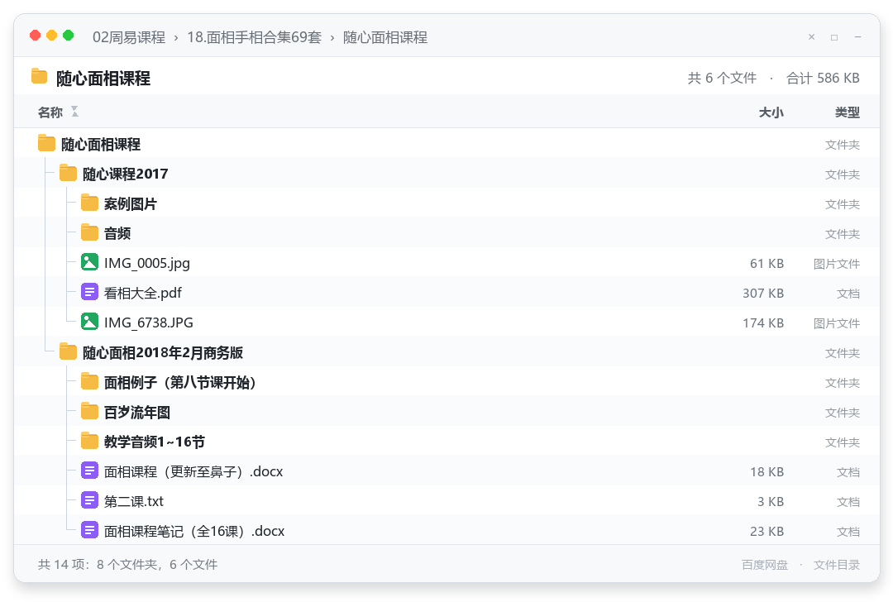
Task: Click 图片文件 type of IMG_0005.jpg
Action: pos(837,264)
